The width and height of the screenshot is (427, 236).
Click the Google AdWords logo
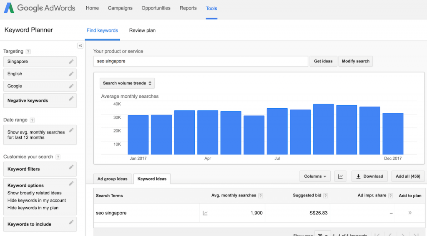click(40, 8)
